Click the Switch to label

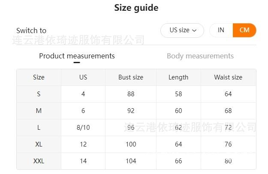(31, 31)
